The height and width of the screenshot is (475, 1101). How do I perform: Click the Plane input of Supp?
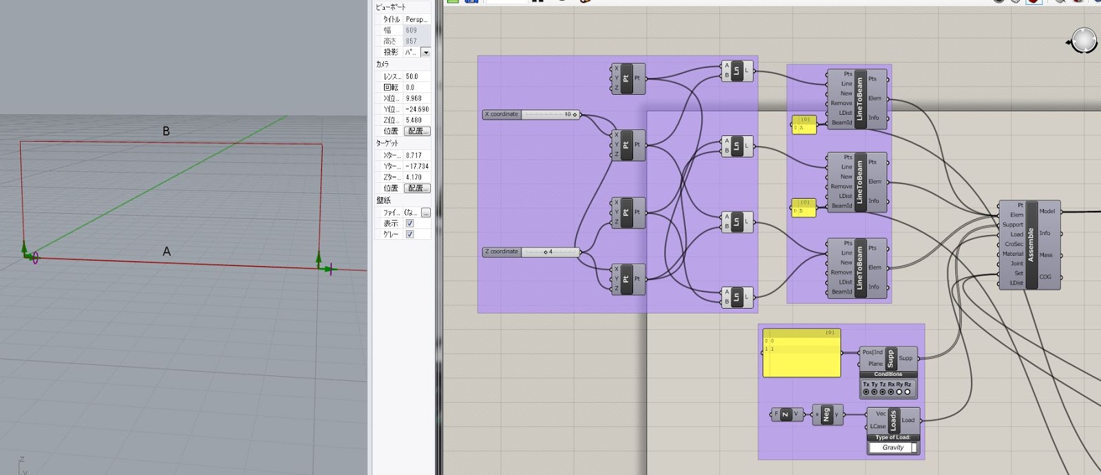[x=875, y=364]
